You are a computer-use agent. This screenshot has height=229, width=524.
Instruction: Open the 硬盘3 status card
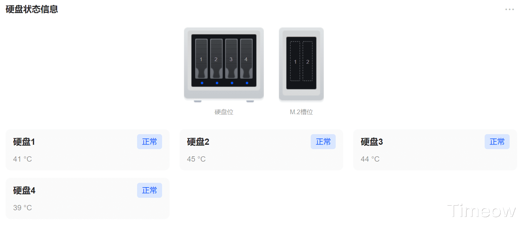click(x=435, y=150)
